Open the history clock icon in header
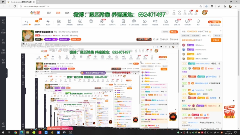 point(174,12)
